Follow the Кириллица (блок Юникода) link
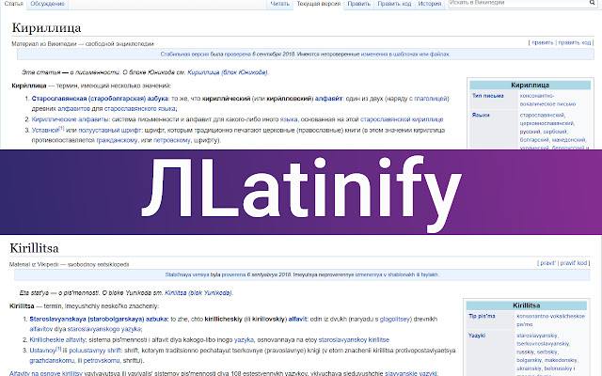The width and height of the screenshot is (602, 376). tap(228, 72)
